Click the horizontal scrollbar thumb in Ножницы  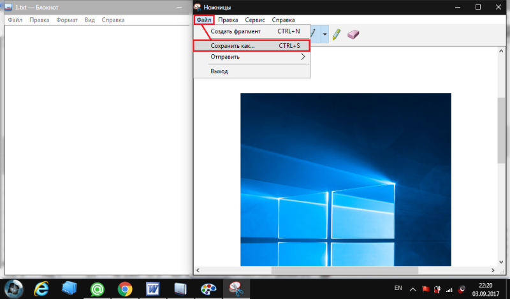coord(345,270)
